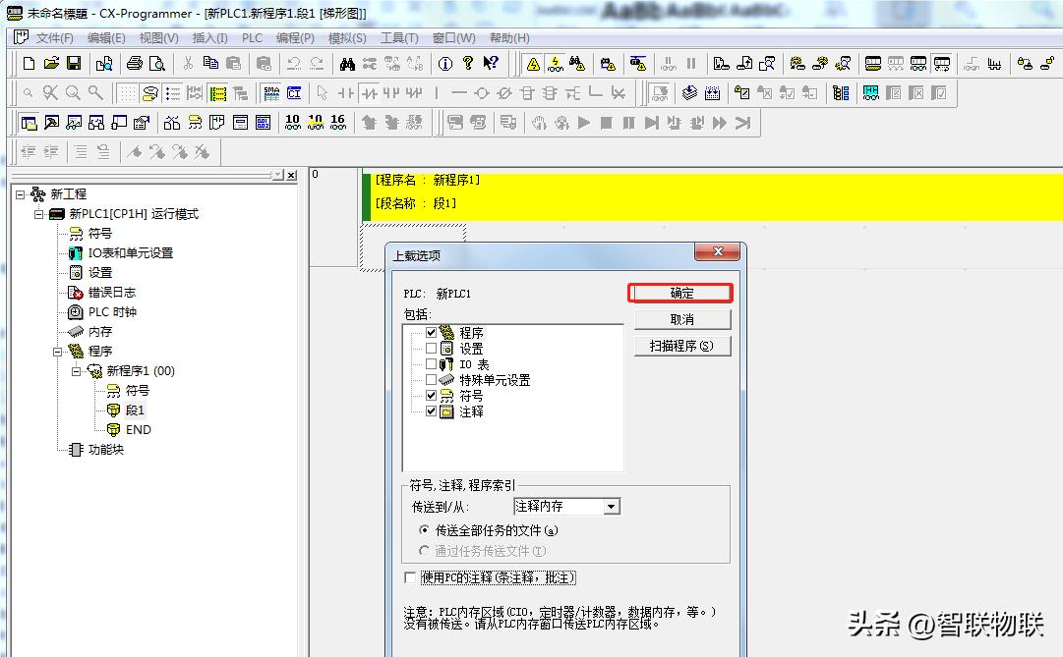Collapse the 新程序1(00) tree node

76,370
